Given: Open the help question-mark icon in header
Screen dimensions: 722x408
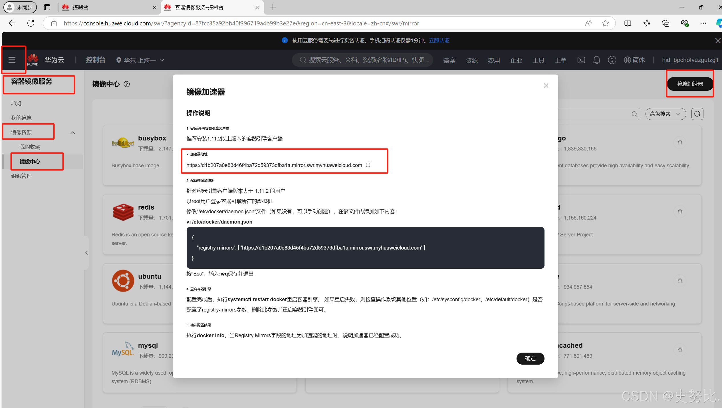Looking at the screenshot, I should point(612,60).
